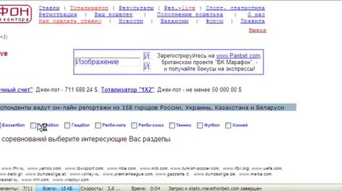Image resolution: width=342 pixels, height=192 pixels.
Task: Enable the Регби-союз checkbox
Action: coord(134,125)
